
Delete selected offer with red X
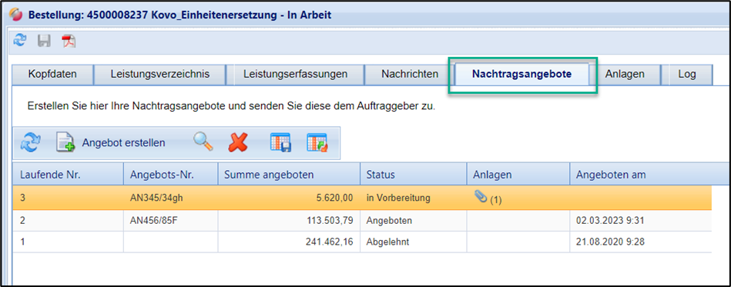tap(238, 142)
